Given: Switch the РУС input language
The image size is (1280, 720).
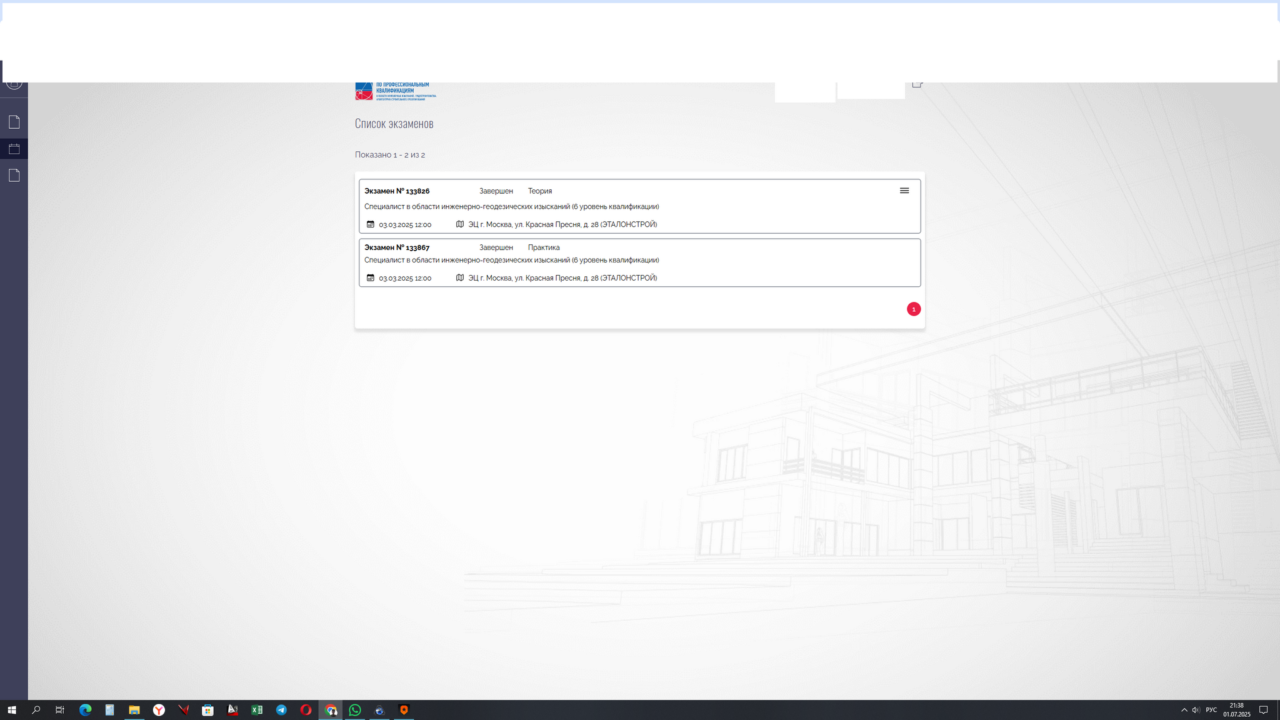Looking at the screenshot, I should click(1211, 710).
